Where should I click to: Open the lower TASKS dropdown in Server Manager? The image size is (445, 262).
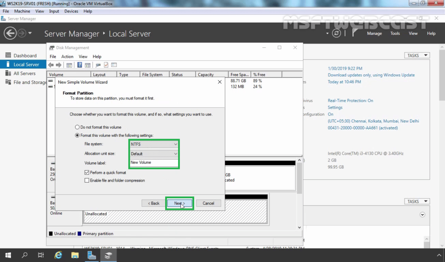click(x=417, y=201)
